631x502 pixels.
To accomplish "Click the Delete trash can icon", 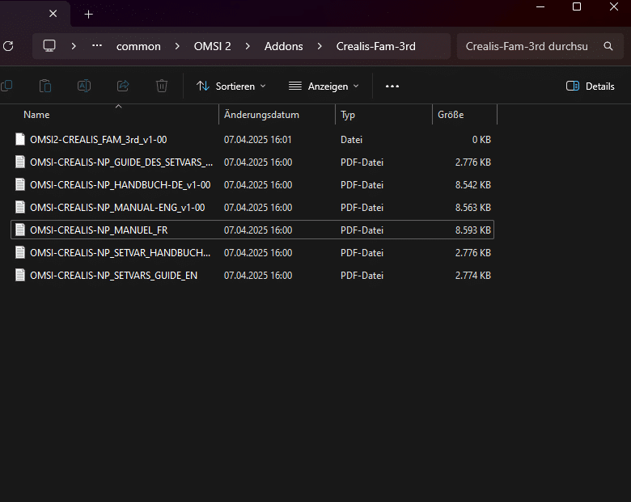I will (162, 86).
